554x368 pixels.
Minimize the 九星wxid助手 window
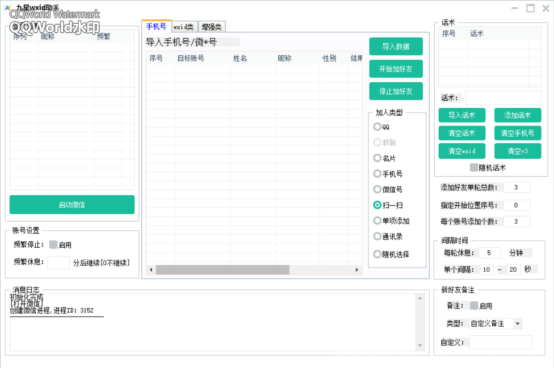[515, 8]
